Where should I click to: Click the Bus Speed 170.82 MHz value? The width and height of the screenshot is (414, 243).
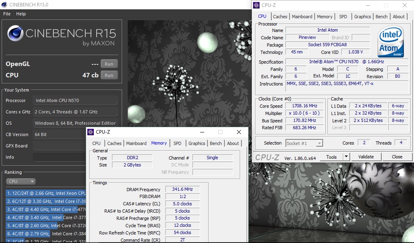pyautogui.click(x=304, y=120)
